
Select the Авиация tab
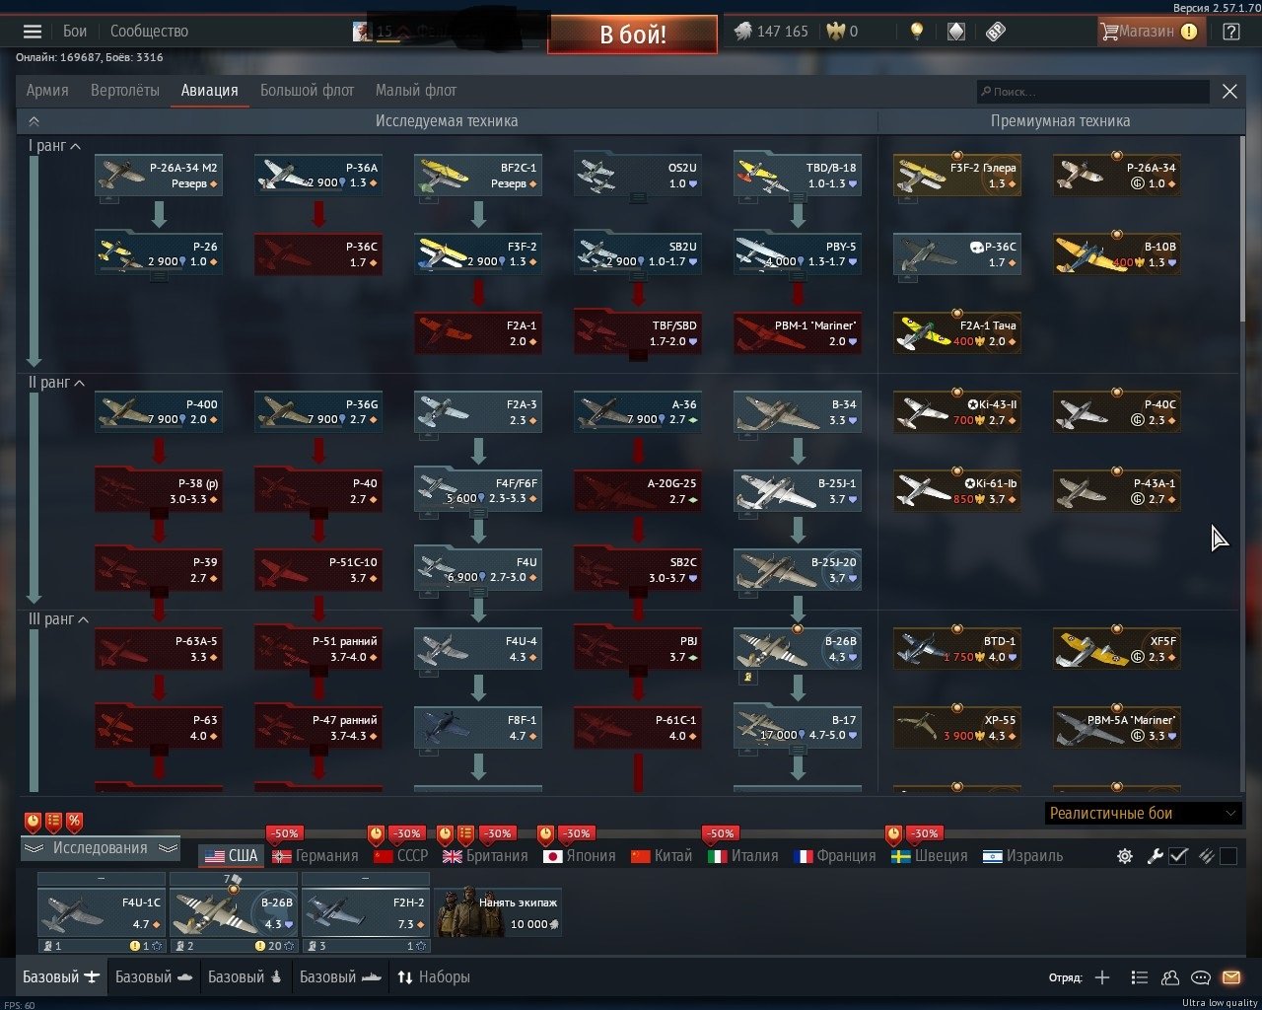210,91
